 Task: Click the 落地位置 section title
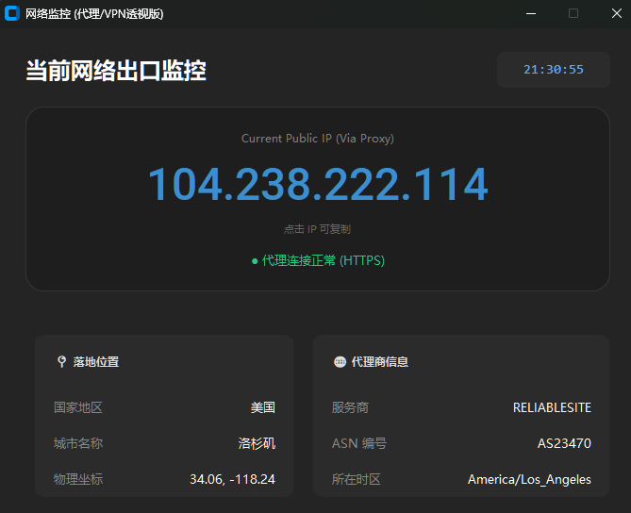click(96, 362)
